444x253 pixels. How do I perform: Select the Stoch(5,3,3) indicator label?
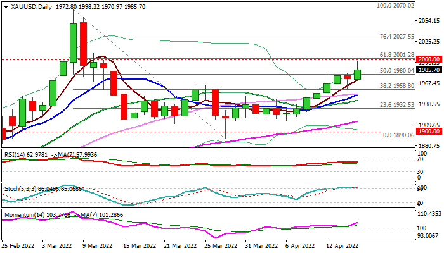18,189
